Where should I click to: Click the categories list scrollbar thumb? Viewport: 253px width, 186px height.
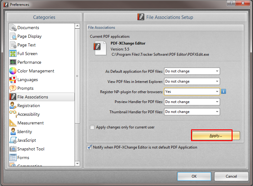tap(78, 76)
